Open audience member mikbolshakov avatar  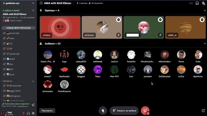coord(165,54)
